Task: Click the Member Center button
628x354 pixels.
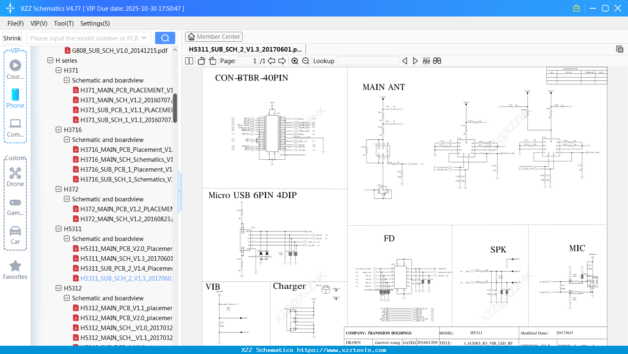Action: tap(214, 37)
